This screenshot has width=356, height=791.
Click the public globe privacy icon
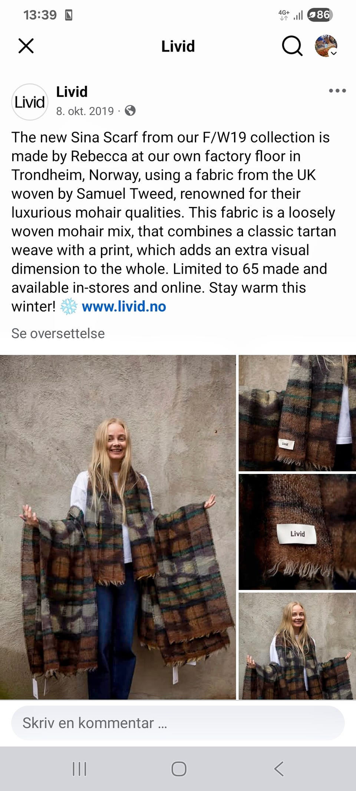tap(130, 111)
